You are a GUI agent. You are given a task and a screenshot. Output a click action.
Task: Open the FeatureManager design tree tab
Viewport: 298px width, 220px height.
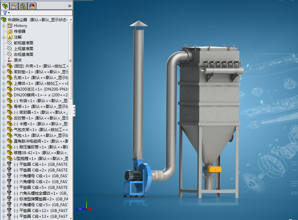(x=5, y=6)
